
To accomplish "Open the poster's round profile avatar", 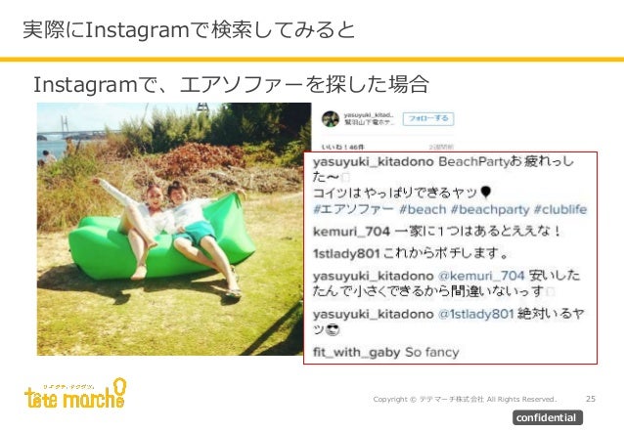I will point(331,119).
